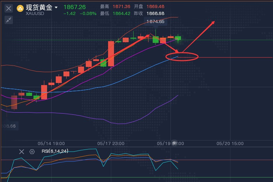The width and height of the screenshot is (273, 182).
Task: Click the current price 1867.26
Action: (x=74, y=7)
